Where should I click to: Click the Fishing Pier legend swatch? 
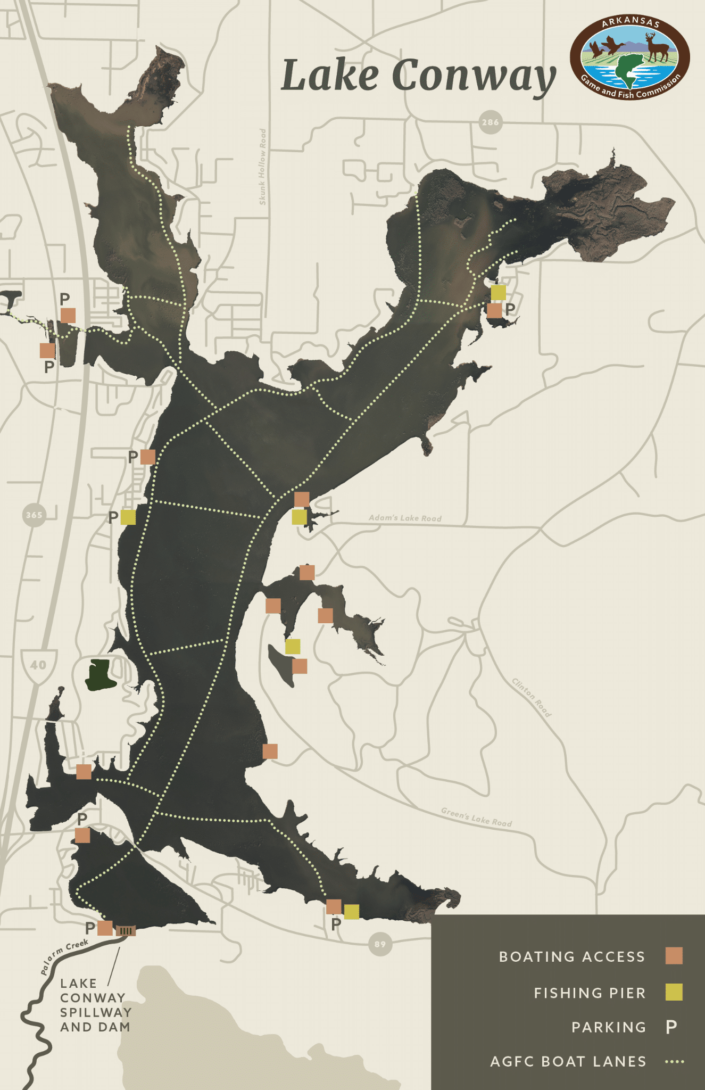[674, 992]
